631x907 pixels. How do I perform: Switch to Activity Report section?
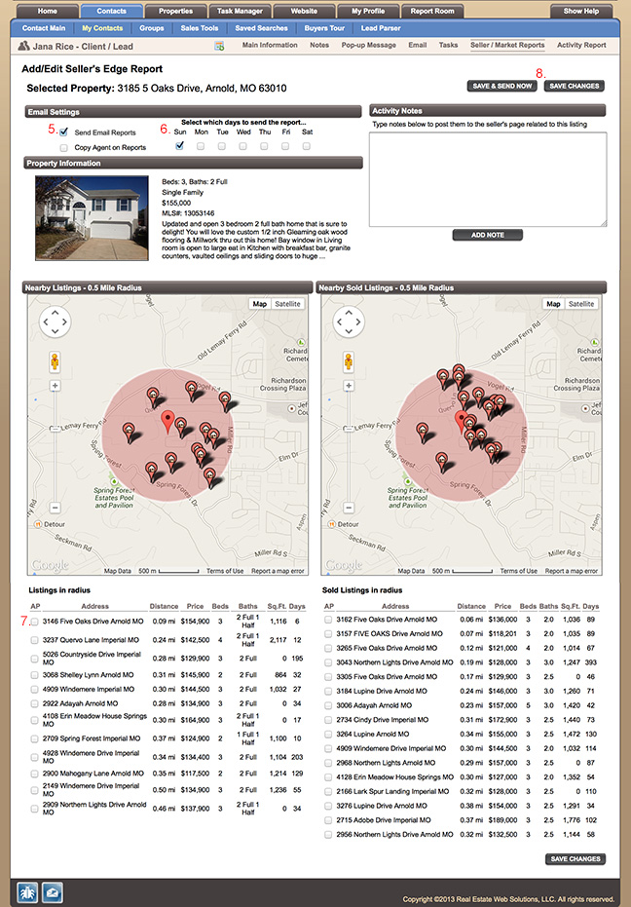pyautogui.click(x=581, y=45)
